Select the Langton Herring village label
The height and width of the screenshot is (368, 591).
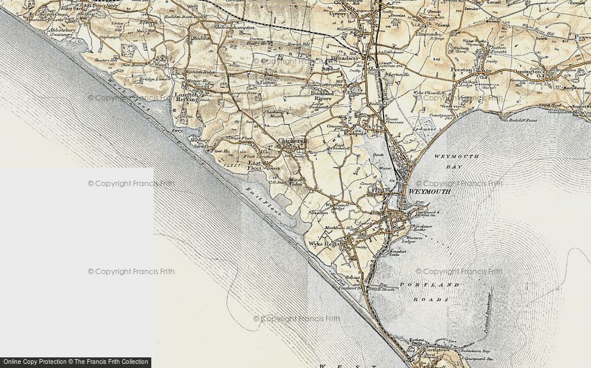click(x=186, y=97)
